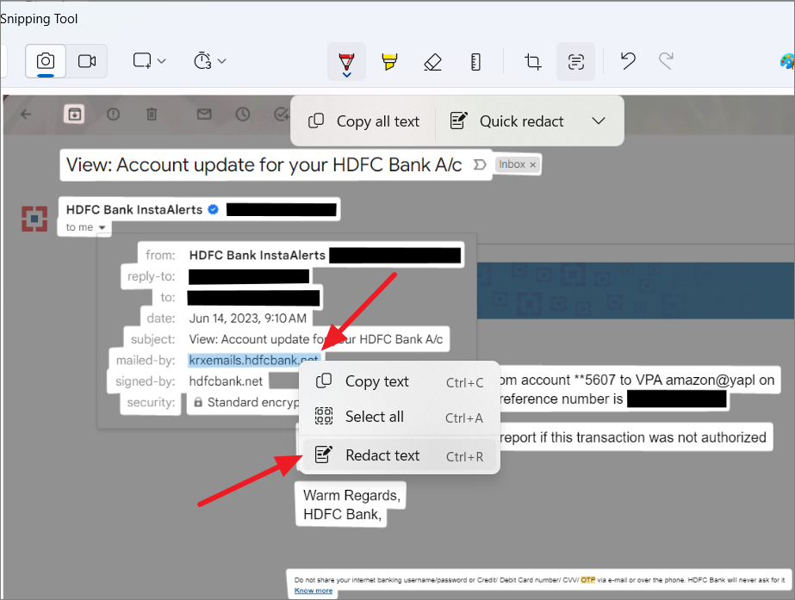The image size is (795, 600).
Task: Click the trash delete icon
Action: pyautogui.click(x=152, y=114)
